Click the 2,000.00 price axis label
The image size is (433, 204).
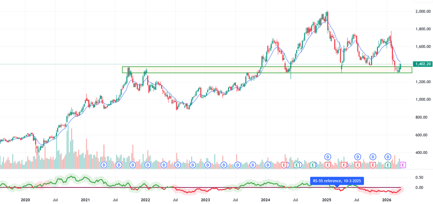[x=424, y=11]
